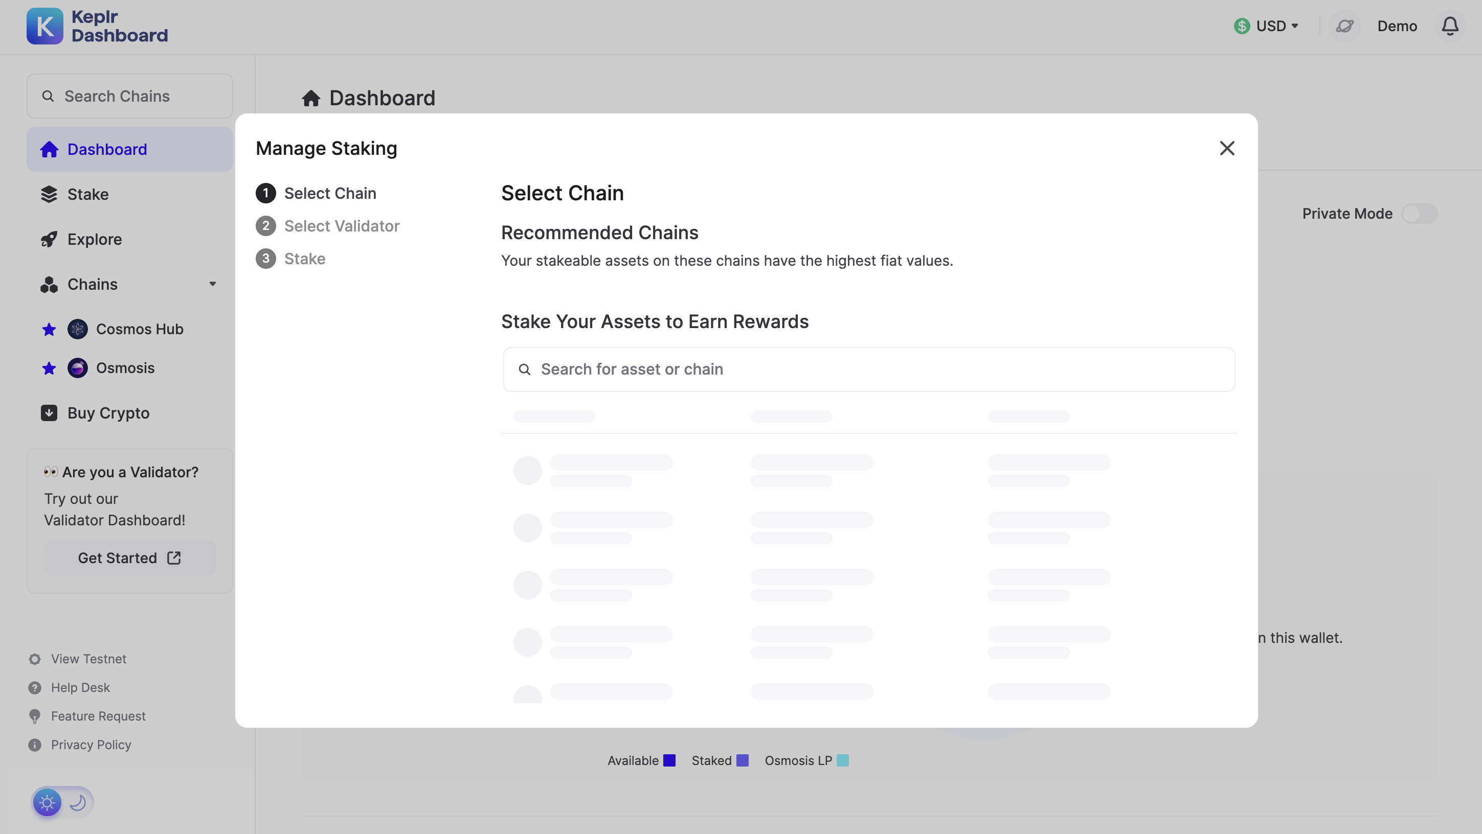Select light mode sun toggle
This screenshot has width=1482, height=834.
click(47, 802)
